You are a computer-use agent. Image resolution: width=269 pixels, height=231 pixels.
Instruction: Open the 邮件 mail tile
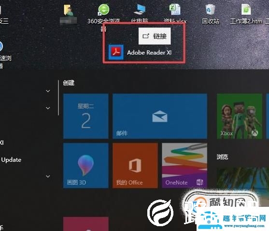coord(160,116)
